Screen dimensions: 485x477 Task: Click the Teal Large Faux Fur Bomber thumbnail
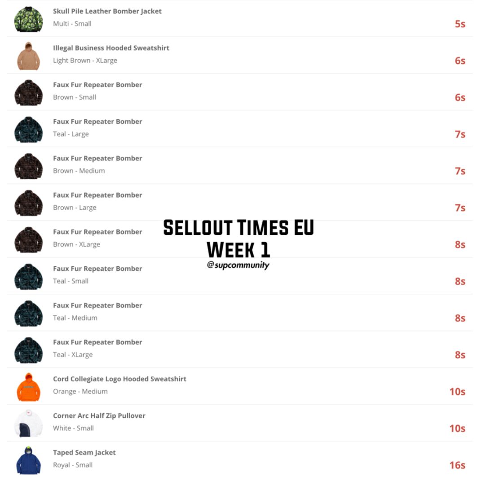(x=28, y=130)
